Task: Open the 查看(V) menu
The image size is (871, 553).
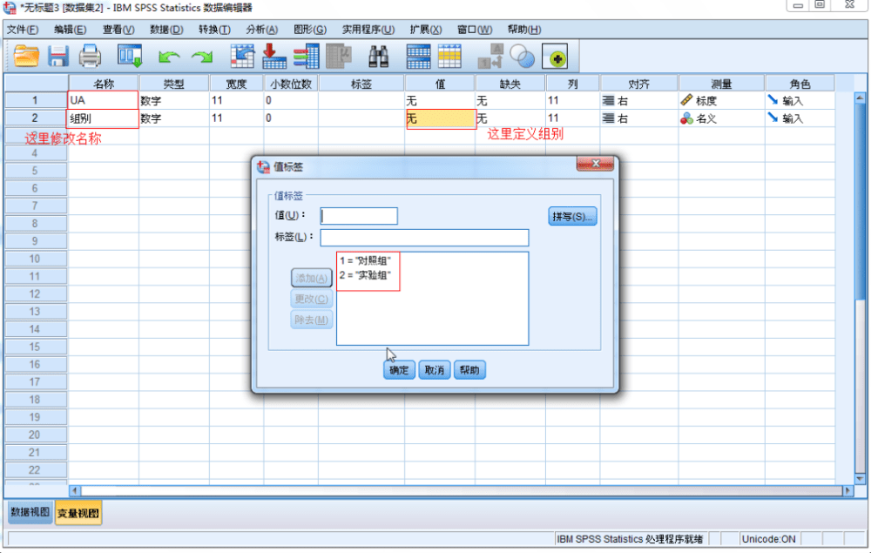Action: pos(118,30)
